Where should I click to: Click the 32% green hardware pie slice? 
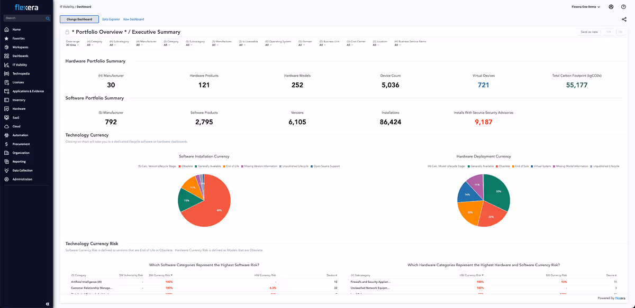pyautogui.click(x=498, y=192)
